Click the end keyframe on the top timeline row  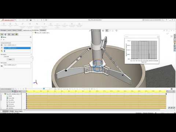[x=166, y=94]
